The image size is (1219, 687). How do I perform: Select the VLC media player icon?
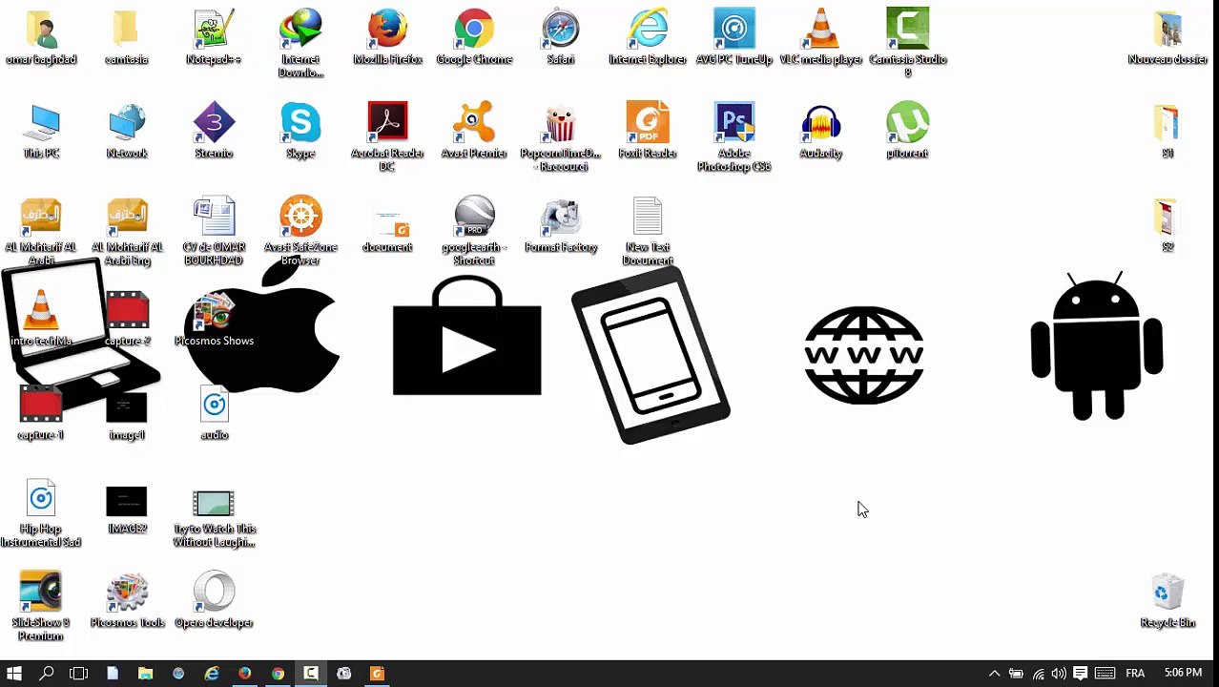pyautogui.click(x=820, y=31)
